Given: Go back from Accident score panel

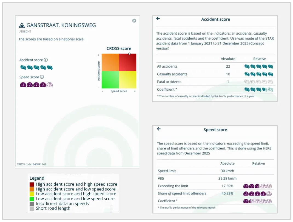Looking at the screenshot, I should click(158, 18).
